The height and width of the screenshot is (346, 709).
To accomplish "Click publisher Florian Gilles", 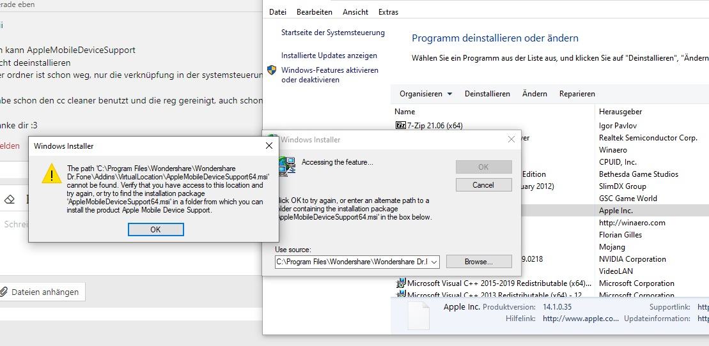I will 620,235.
